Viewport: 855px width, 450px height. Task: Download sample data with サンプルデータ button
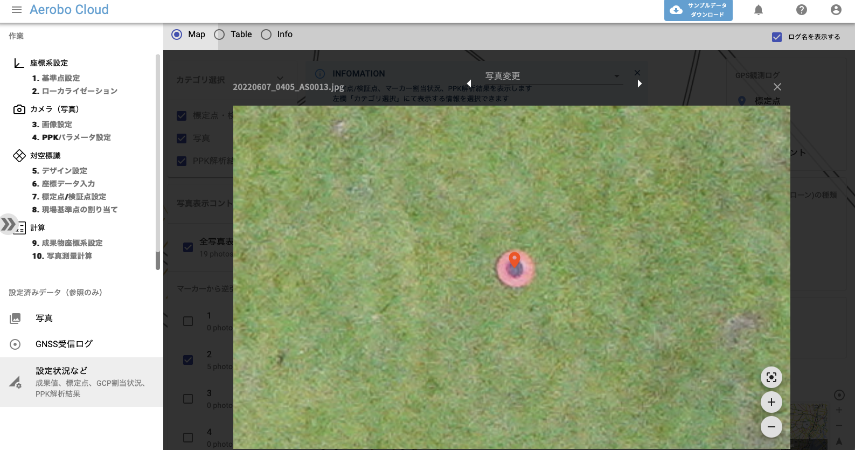[x=698, y=10]
